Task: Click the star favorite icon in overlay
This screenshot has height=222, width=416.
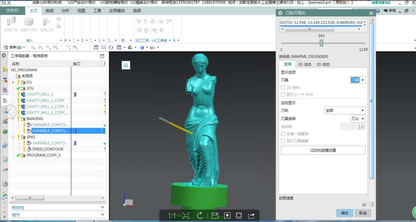Action: point(227,216)
